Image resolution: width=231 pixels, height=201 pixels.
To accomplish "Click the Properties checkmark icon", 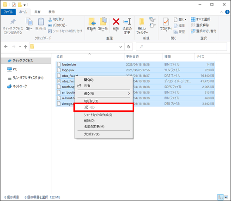I will tap(166, 22).
